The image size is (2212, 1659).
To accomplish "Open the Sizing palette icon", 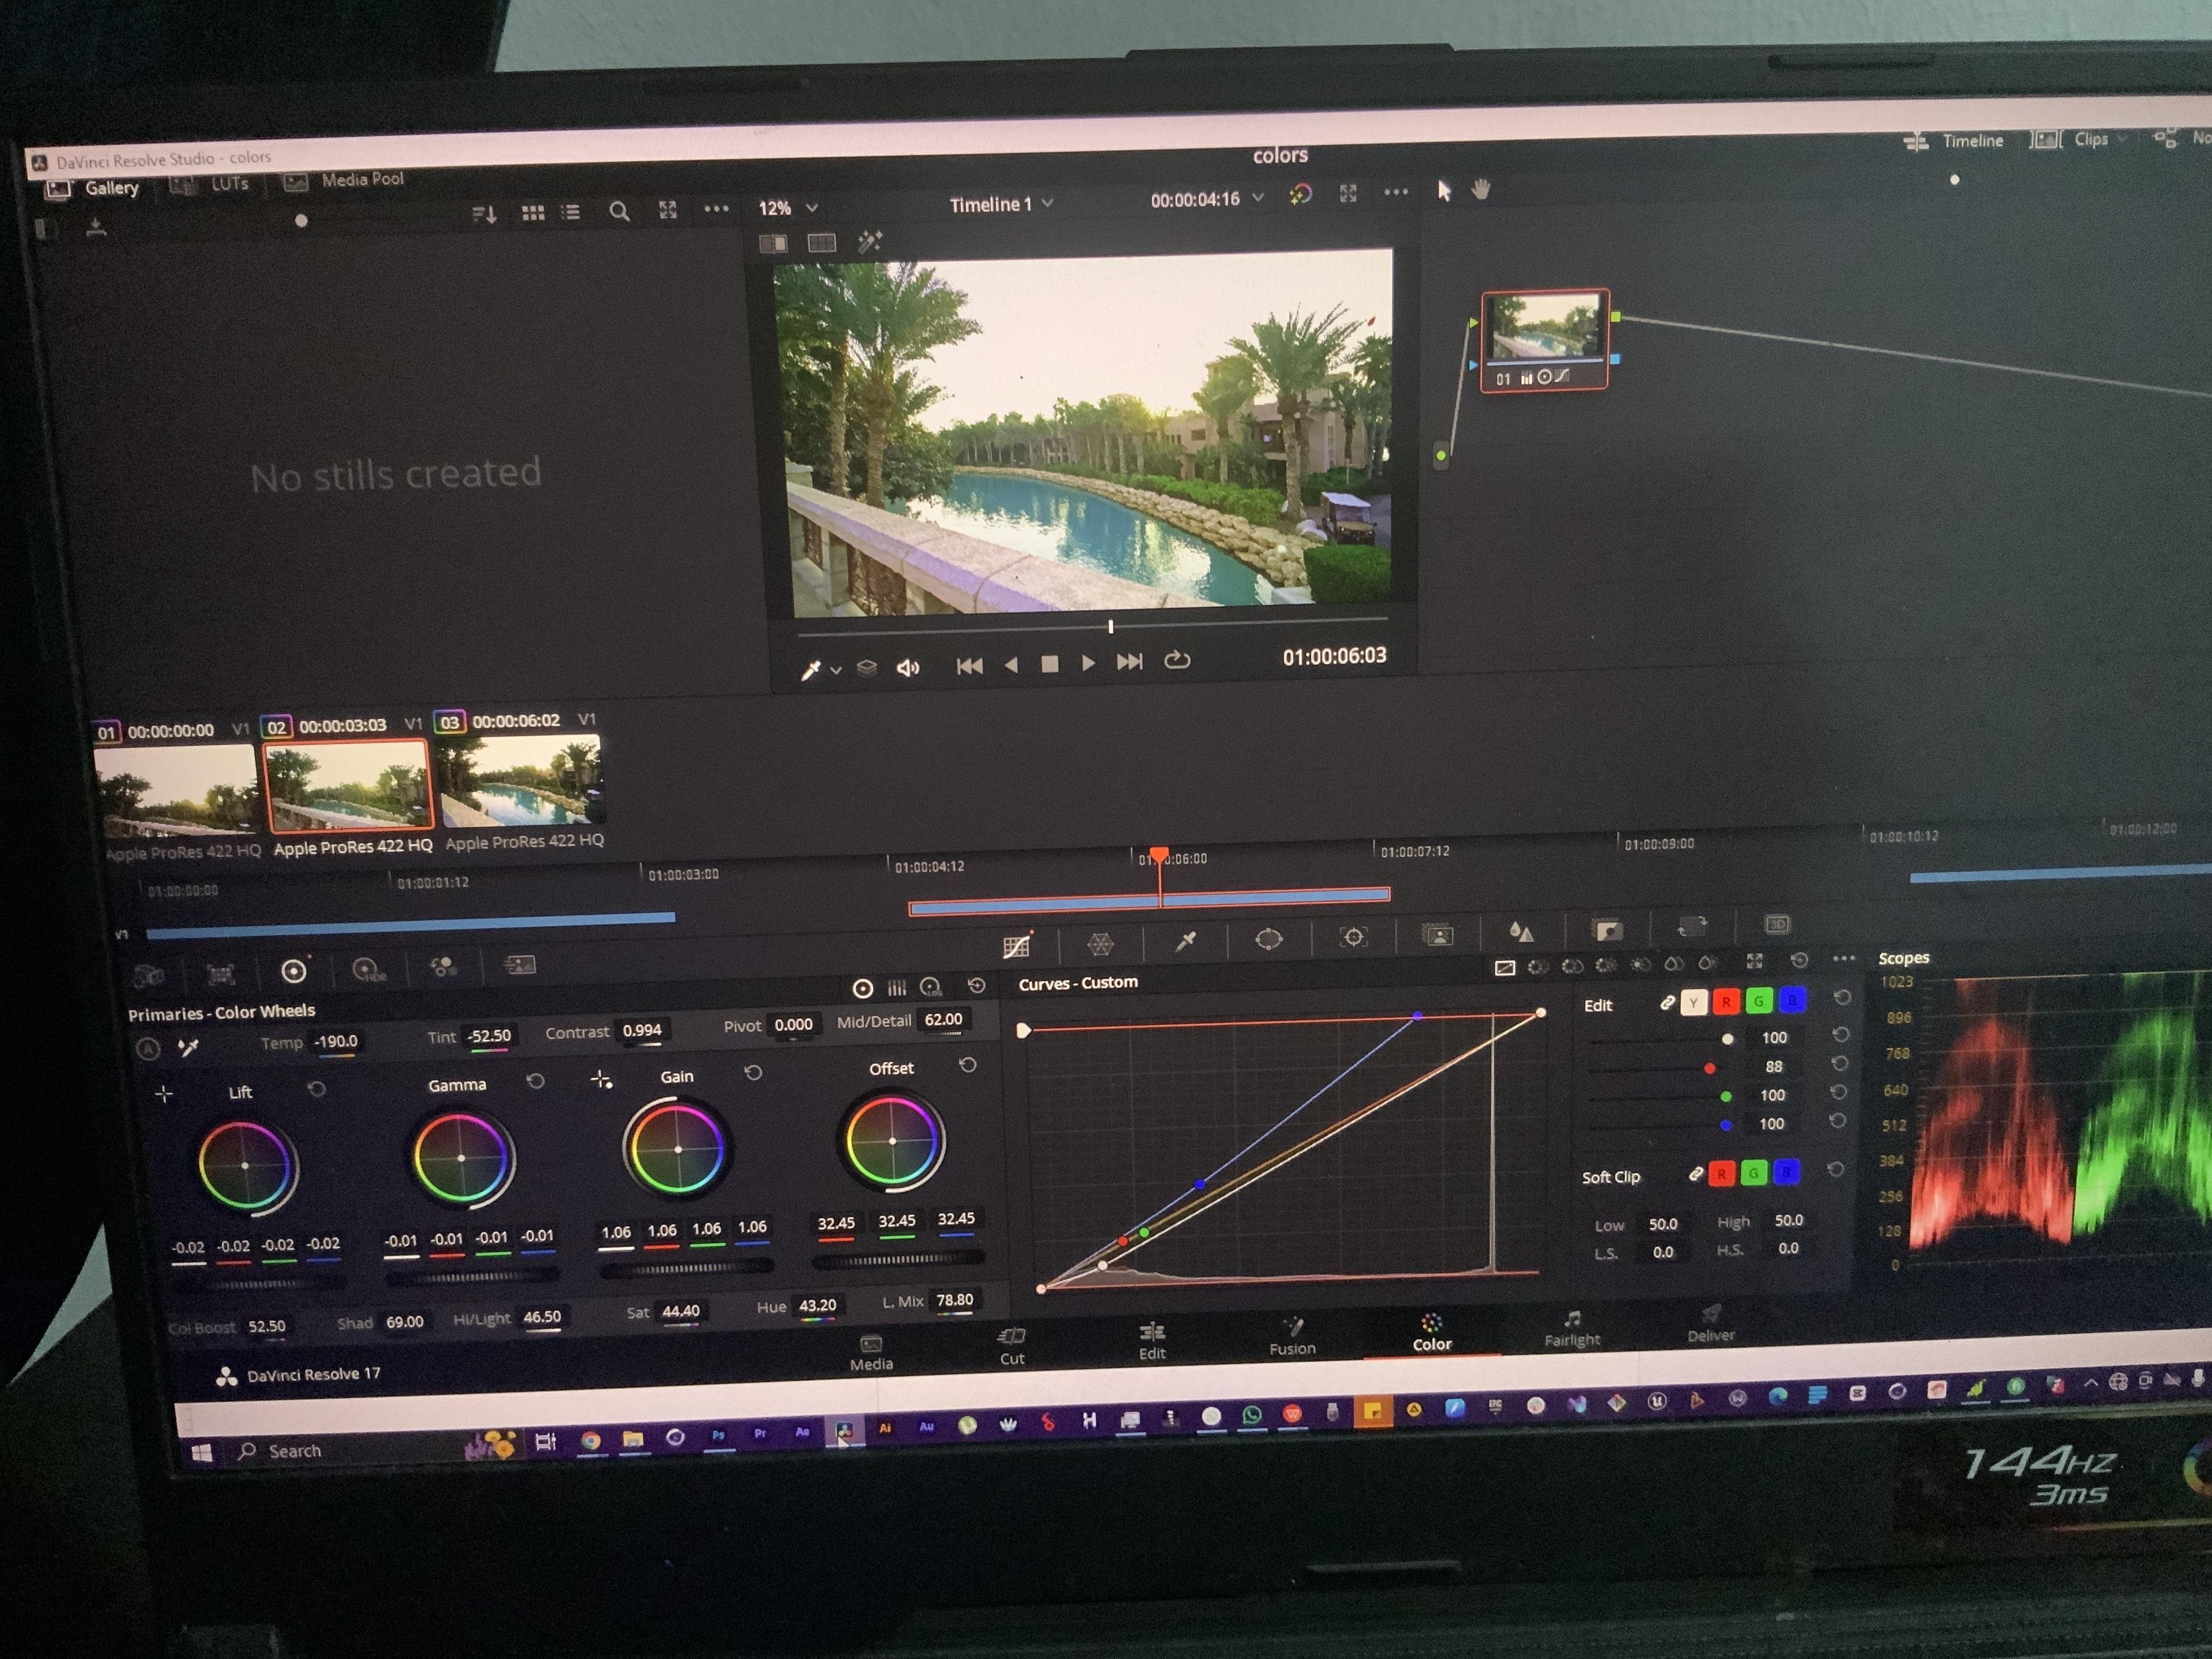I will point(1692,927).
